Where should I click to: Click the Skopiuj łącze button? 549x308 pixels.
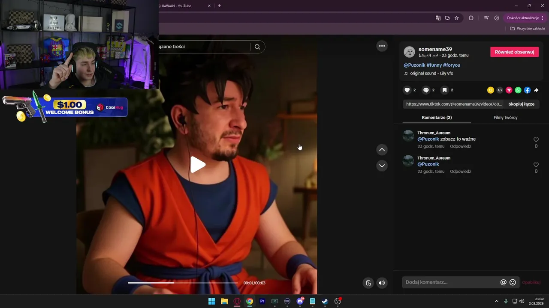522,104
